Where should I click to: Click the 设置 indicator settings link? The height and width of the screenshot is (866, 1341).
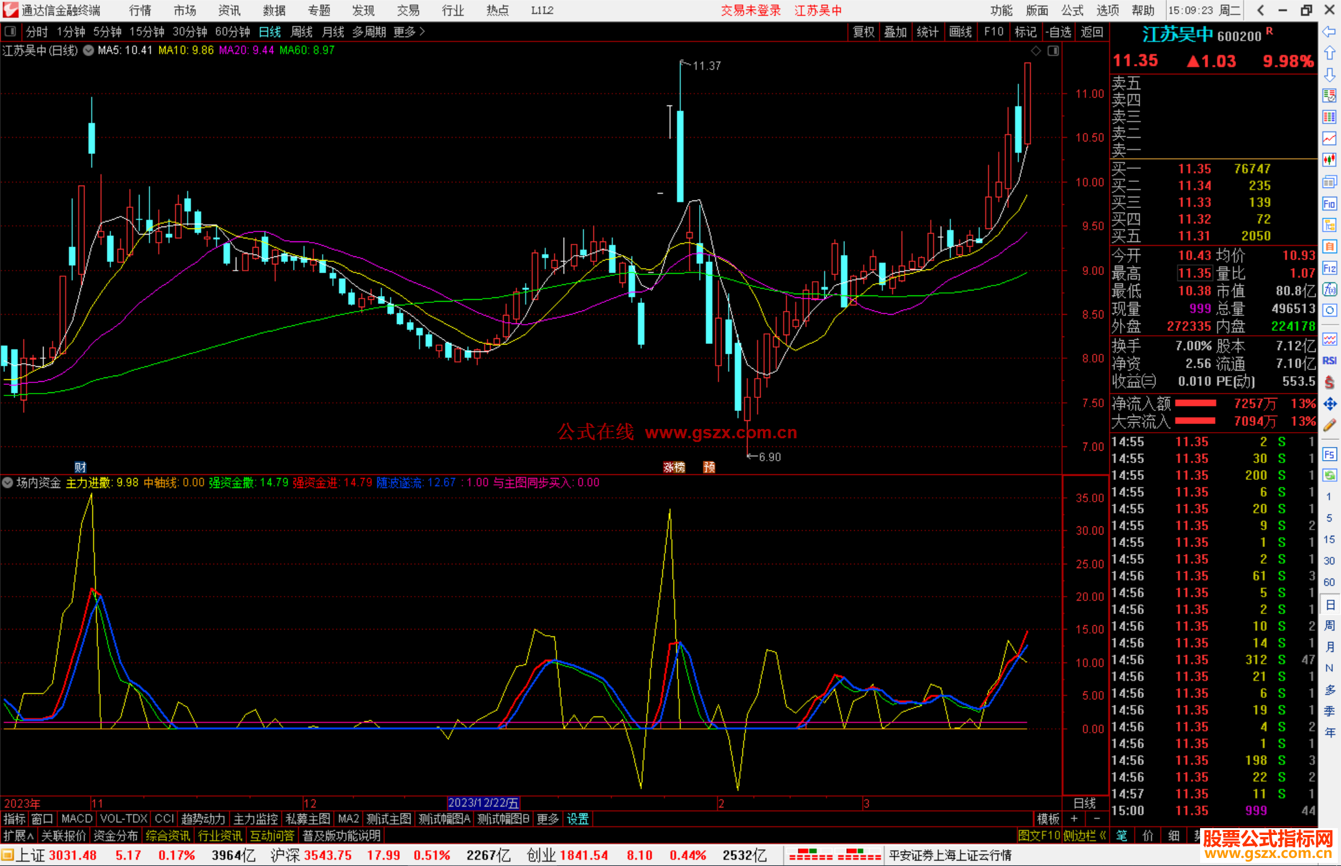[577, 819]
